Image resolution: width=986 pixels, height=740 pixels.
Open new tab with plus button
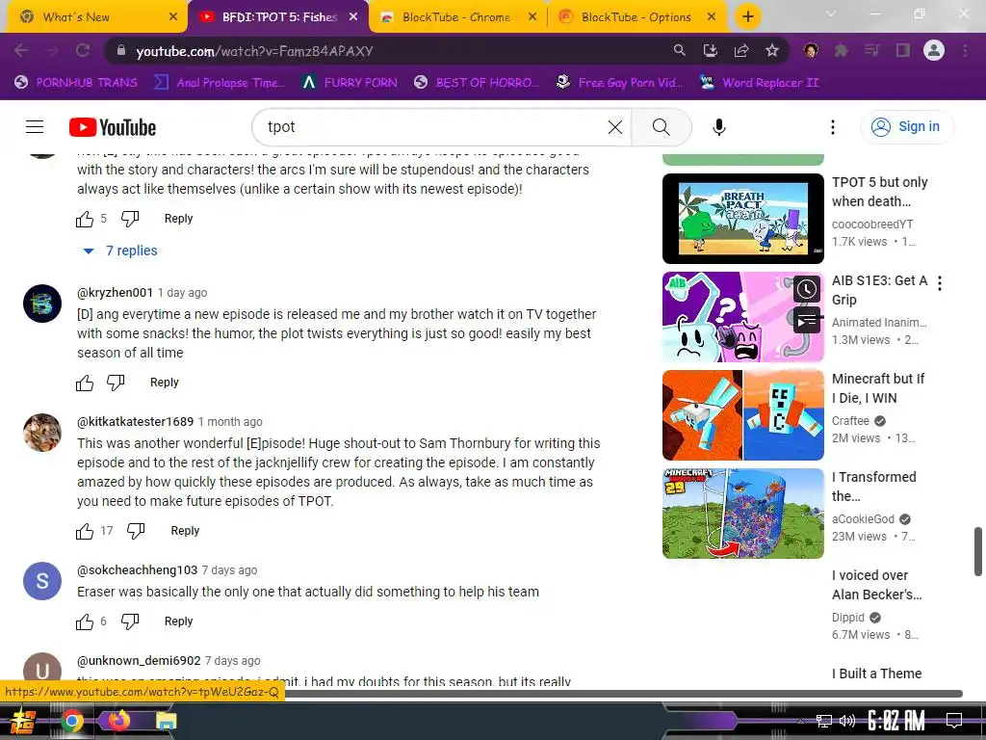point(747,16)
